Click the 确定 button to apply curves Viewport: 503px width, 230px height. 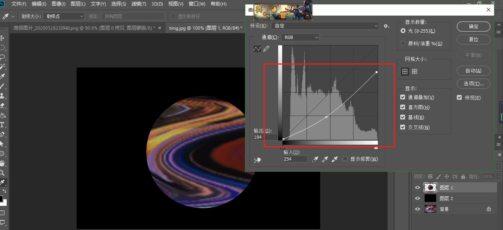click(x=473, y=26)
